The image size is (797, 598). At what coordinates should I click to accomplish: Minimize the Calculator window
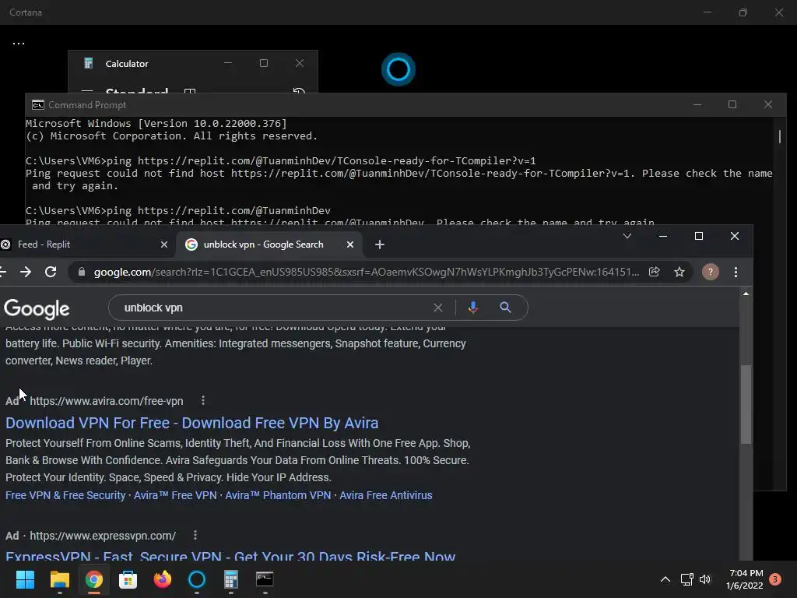(x=228, y=63)
